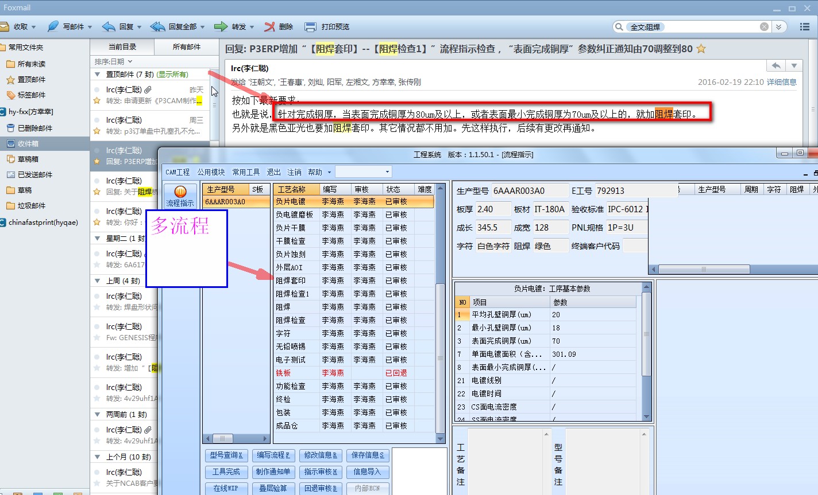Collapse the 上周 (4 封) group
The height and width of the screenshot is (495, 818).
[x=98, y=281]
